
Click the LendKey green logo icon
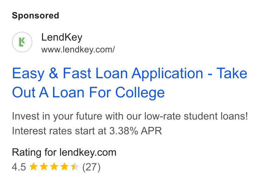coord(22,42)
